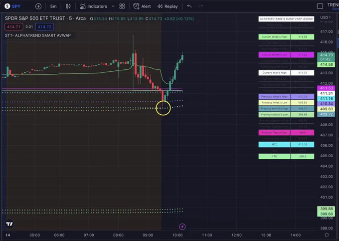
Task: Select the 411.16 cyan price label
Action: tap(326, 98)
